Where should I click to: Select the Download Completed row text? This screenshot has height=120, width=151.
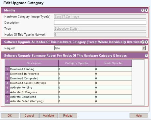[24, 78]
